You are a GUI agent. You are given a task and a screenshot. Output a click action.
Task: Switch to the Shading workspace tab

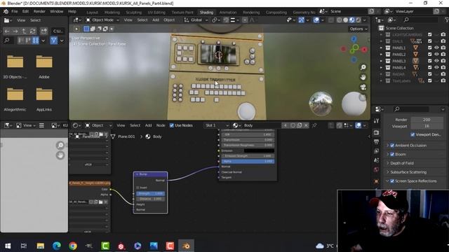(x=206, y=13)
